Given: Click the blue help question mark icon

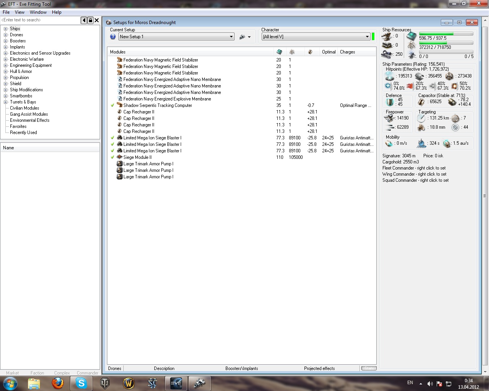Looking at the screenshot, I should (x=113, y=37).
